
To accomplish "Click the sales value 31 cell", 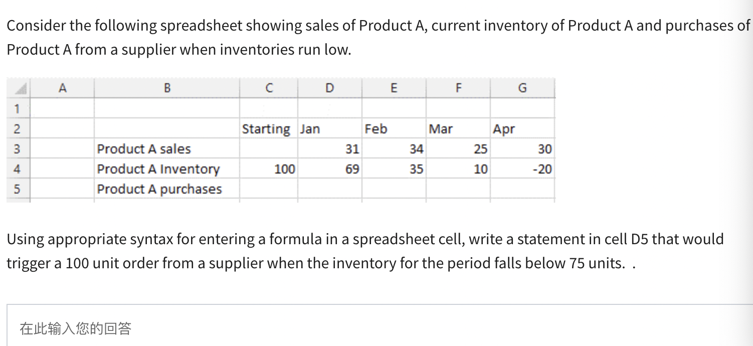I will pyautogui.click(x=352, y=148).
